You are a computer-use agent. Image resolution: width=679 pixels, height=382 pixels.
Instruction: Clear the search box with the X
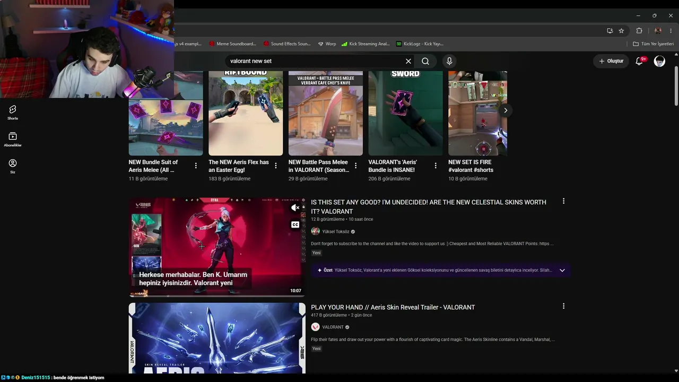click(x=408, y=61)
